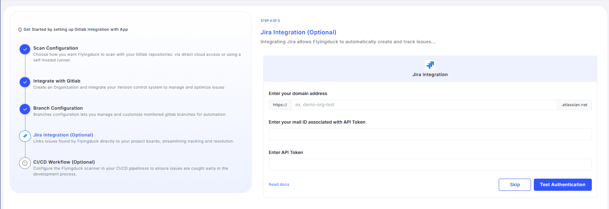The height and width of the screenshot is (209, 609).
Task: Focus the API Token input field
Action: (x=430, y=165)
